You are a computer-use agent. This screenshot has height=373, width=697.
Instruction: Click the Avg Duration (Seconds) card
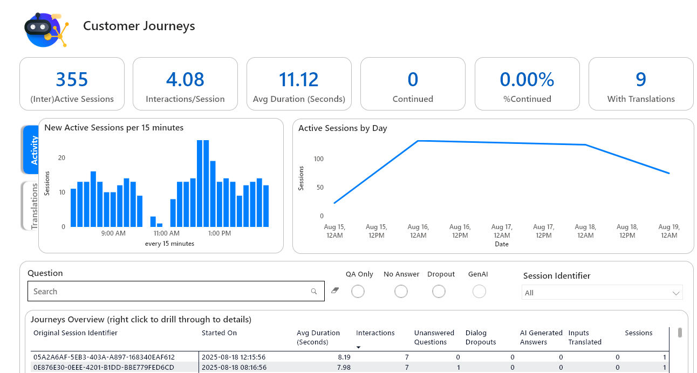(x=299, y=84)
